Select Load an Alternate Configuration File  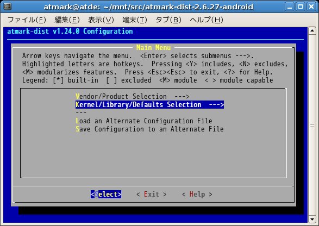[x=144, y=121]
